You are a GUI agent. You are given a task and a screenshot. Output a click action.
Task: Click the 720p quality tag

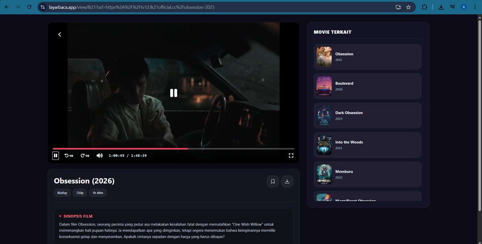click(80, 193)
